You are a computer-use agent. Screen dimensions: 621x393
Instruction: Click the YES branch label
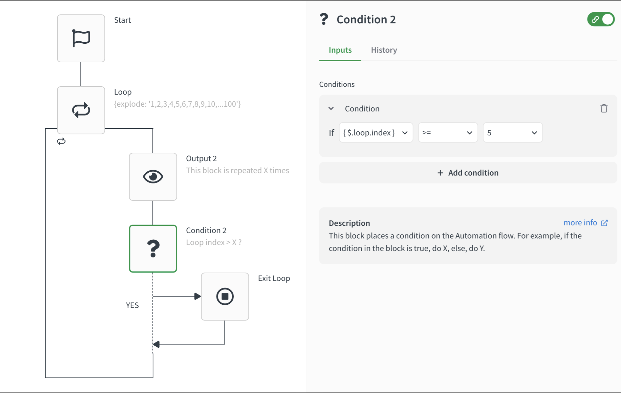point(132,305)
